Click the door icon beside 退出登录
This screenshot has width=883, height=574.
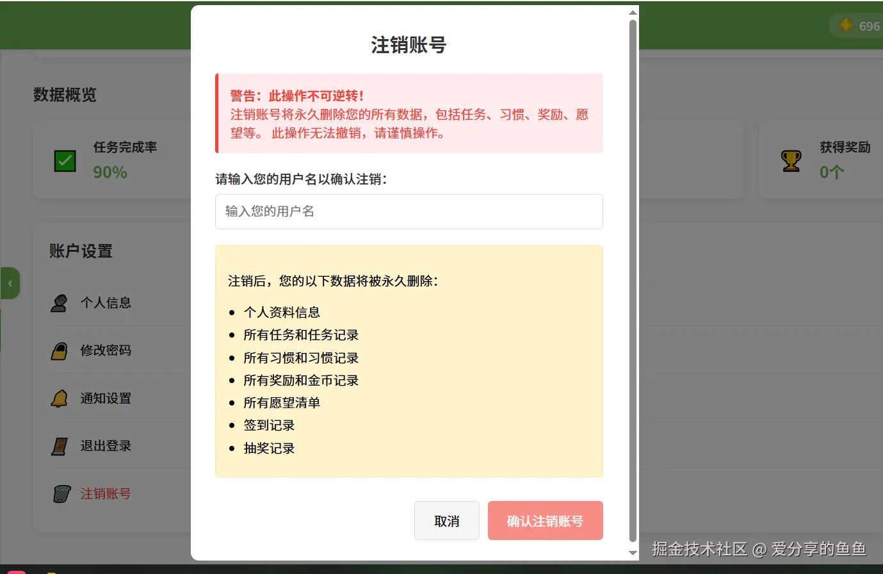(59, 445)
